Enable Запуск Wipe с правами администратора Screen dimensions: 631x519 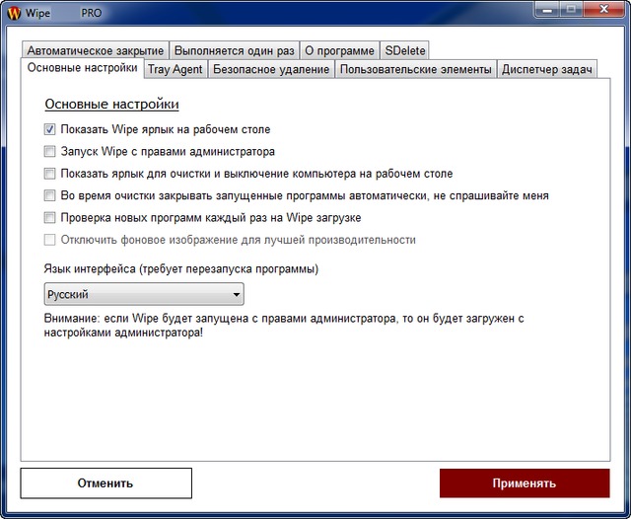(50, 152)
